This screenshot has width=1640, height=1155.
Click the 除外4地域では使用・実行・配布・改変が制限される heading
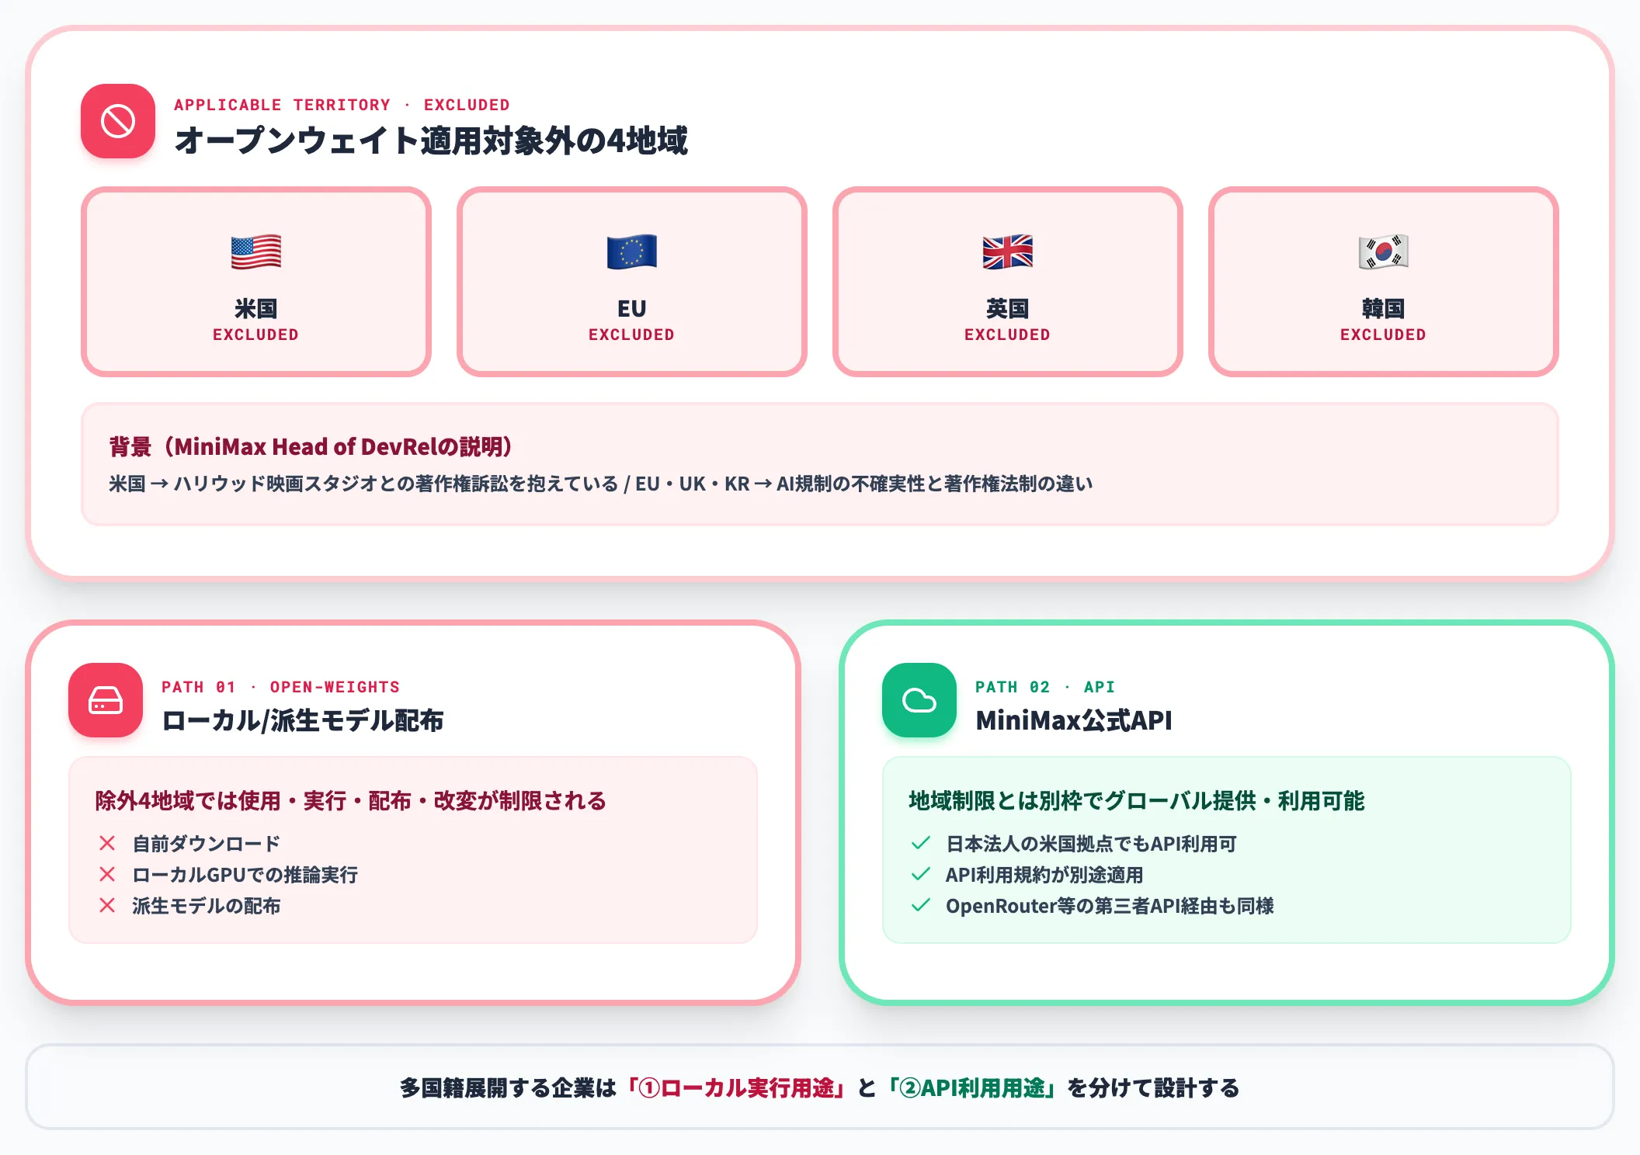coord(351,800)
